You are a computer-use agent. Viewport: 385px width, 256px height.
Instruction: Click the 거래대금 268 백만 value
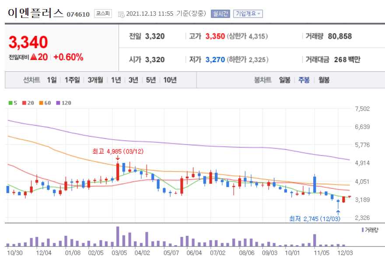click(347, 60)
